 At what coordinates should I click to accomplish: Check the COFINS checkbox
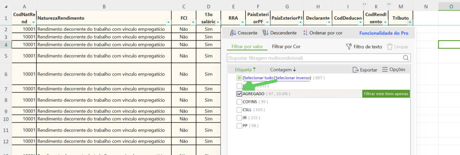coord(239,102)
